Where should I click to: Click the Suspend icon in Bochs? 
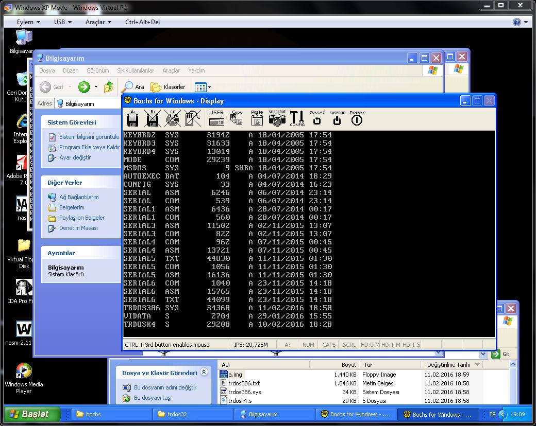[x=337, y=118]
